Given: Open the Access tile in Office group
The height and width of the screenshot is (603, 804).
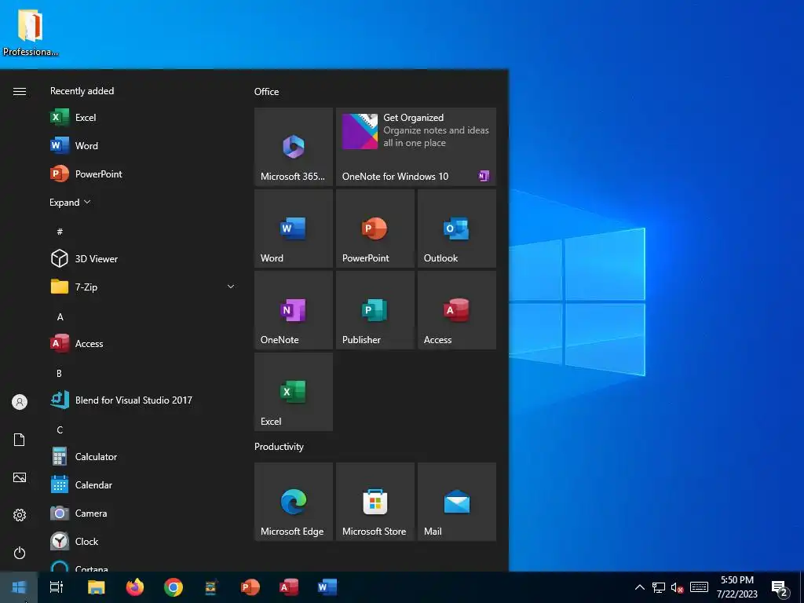Looking at the screenshot, I should click(x=457, y=309).
